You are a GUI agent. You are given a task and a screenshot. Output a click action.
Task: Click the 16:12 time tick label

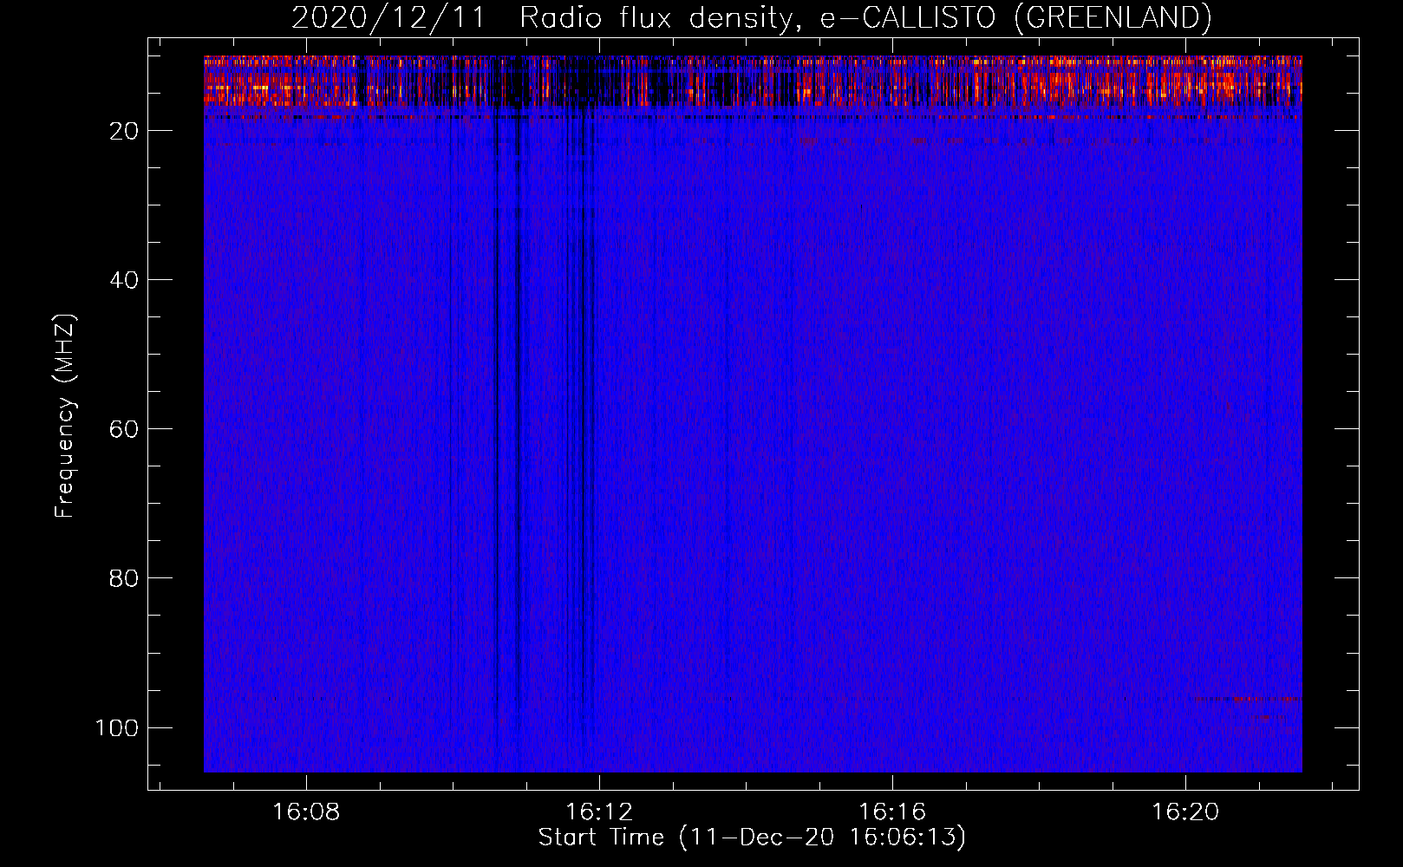point(599,812)
